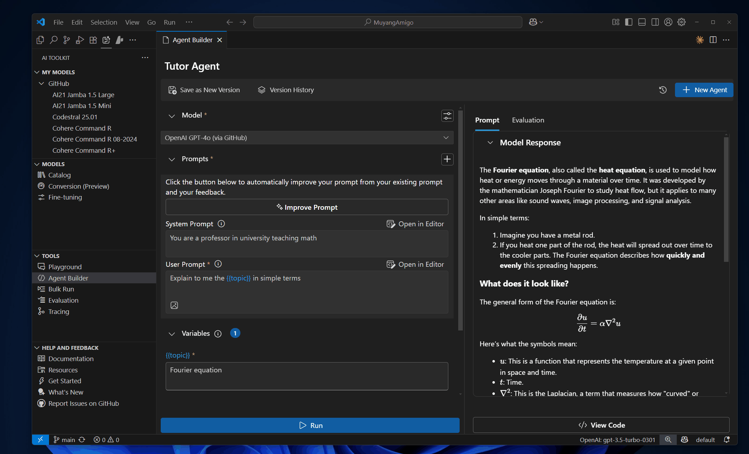Open notifications bell in status bar
Image resolution: width=749 pixels, height=454 pixels.
click(x=727, y=440)
